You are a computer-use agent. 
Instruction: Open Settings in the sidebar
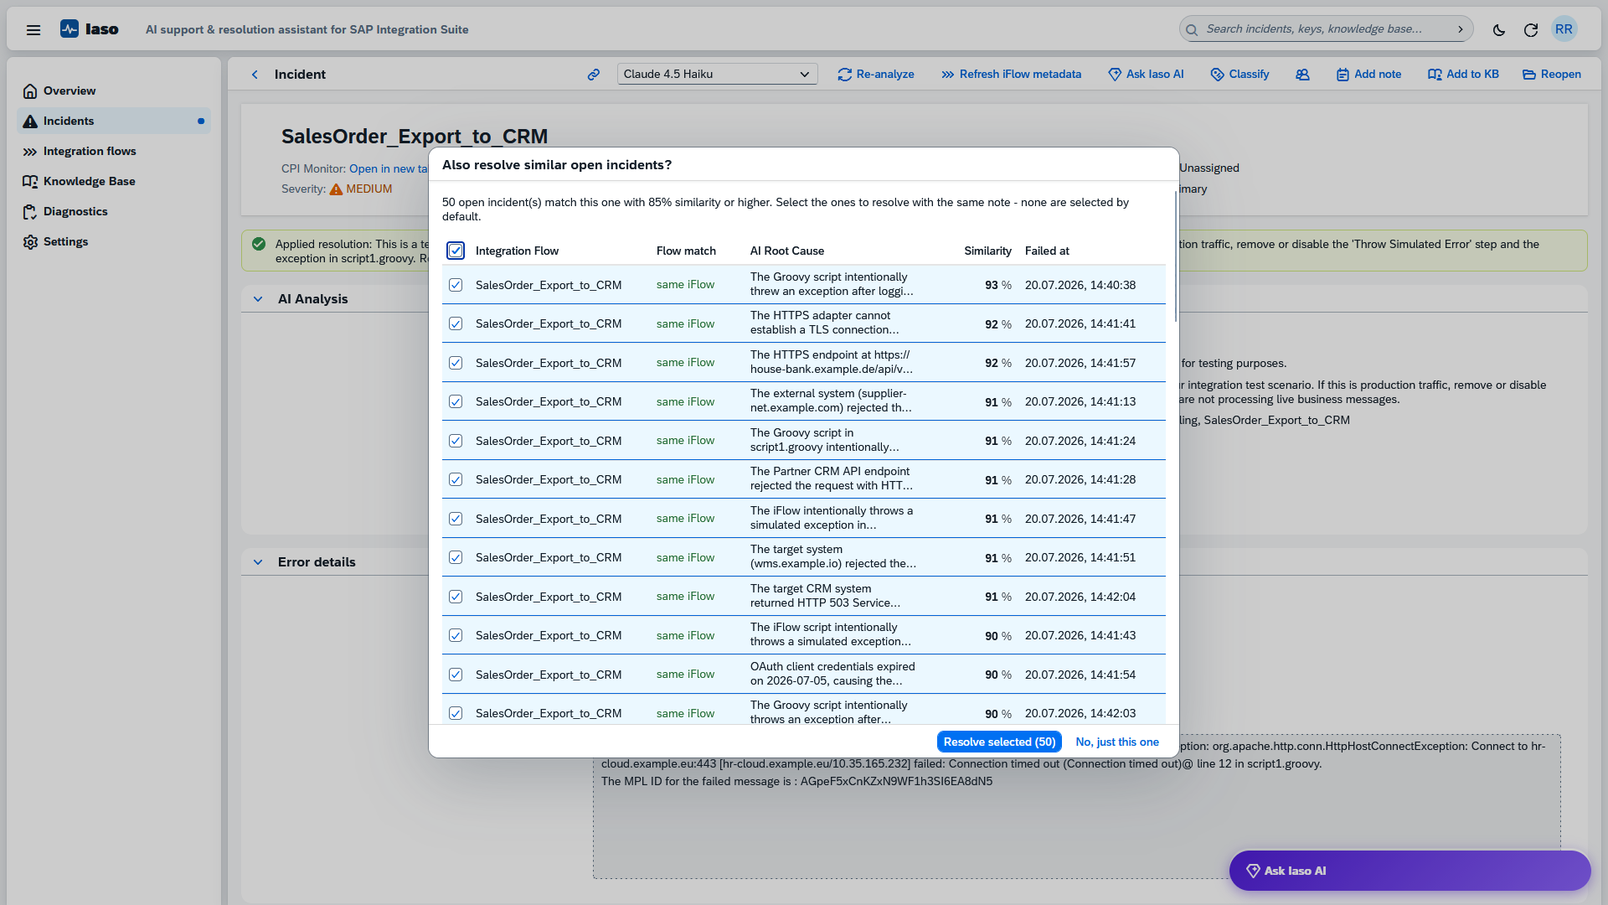point(114,242)
